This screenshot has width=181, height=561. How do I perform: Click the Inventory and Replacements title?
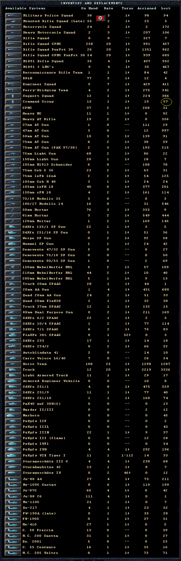(92, 3)
